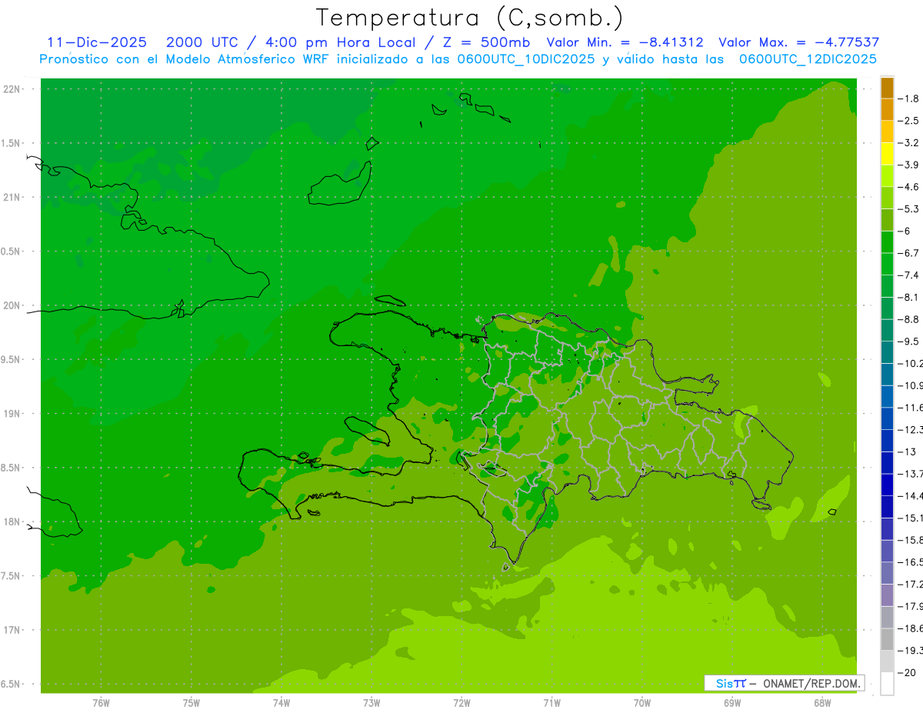923x713 pixels.
Task: Click the dark orange swatch above -1.8
Action: (887, 88)
